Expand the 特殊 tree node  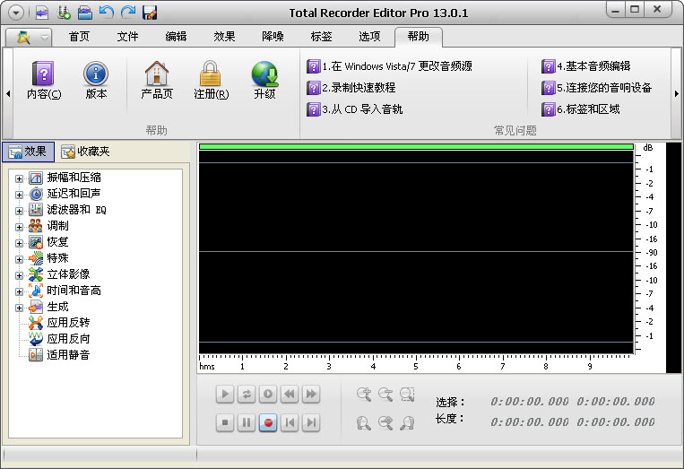(19, 259)
